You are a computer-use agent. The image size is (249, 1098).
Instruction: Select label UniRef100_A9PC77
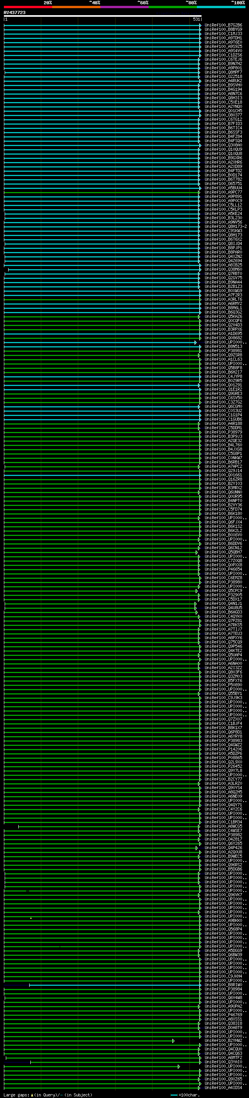pos(223,192)
